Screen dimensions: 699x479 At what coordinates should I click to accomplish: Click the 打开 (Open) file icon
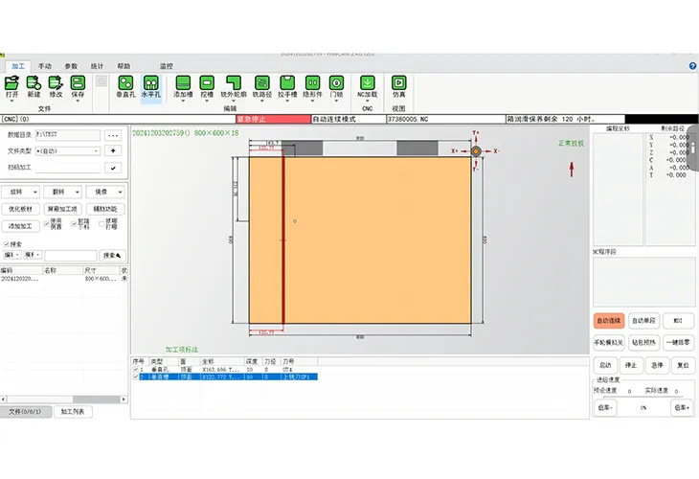(12, 86)
